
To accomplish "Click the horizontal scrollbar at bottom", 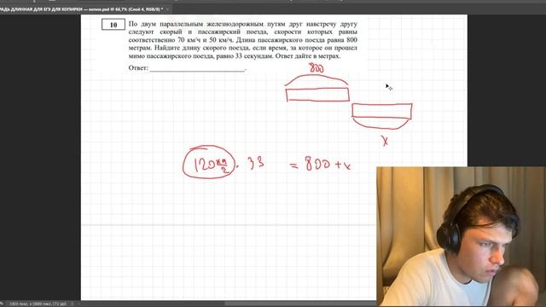I will click(x=299, y=304).
